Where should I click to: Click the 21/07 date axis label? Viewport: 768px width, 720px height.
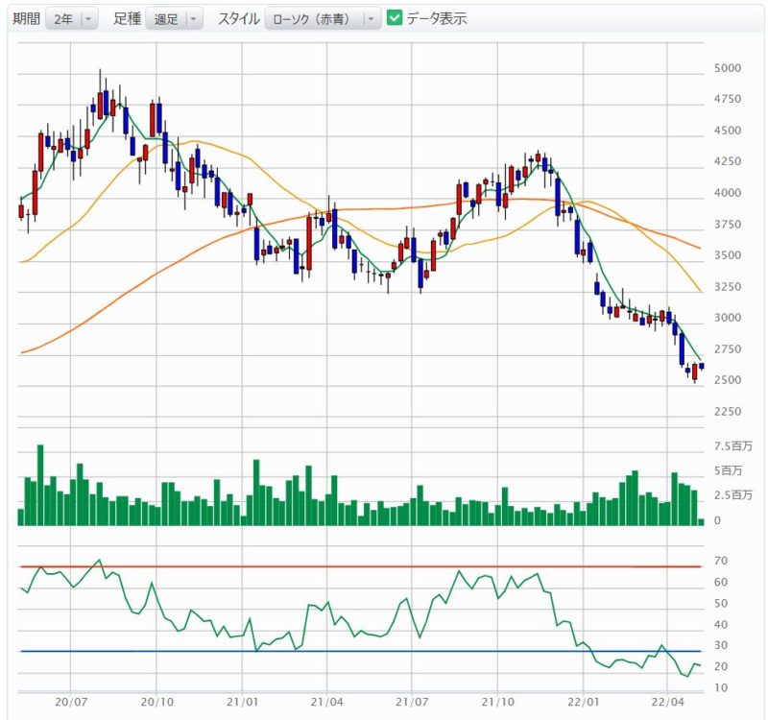click(412, 702)
